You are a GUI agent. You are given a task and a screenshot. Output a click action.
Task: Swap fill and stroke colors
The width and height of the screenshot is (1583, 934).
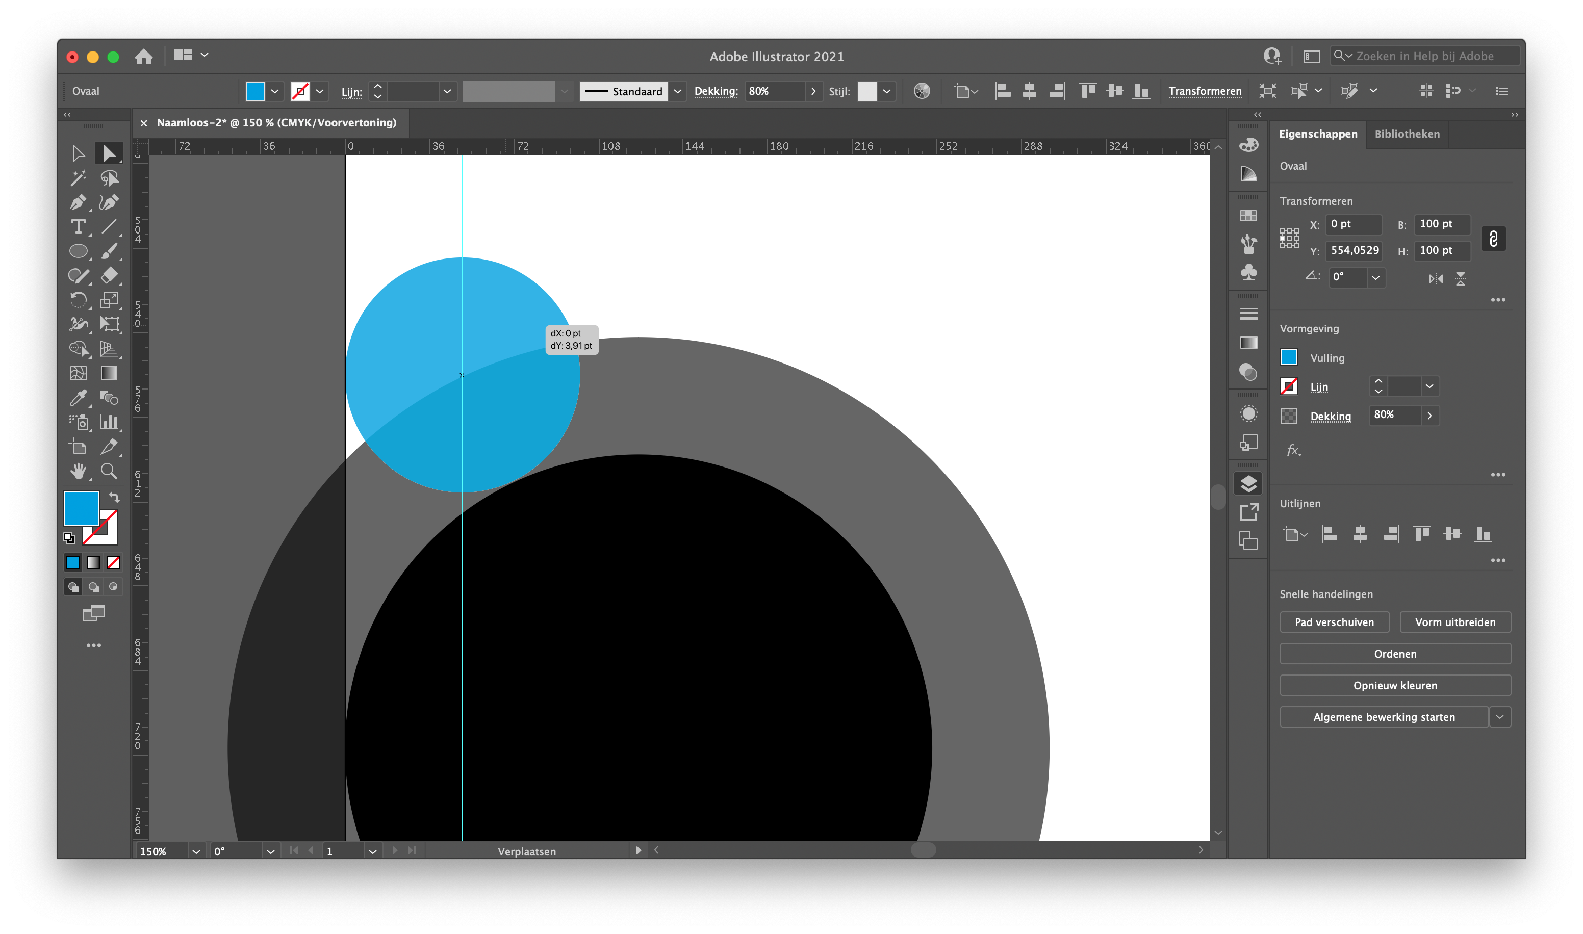tap(114, 497)
